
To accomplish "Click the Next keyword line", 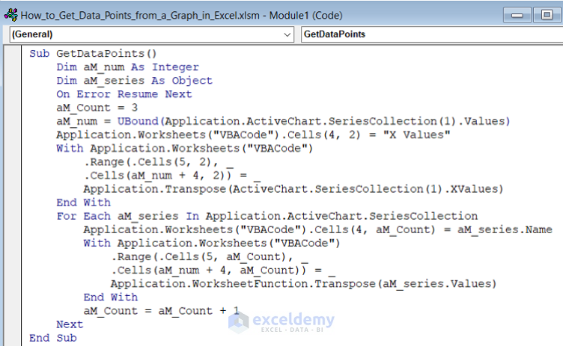I will 70,324.
